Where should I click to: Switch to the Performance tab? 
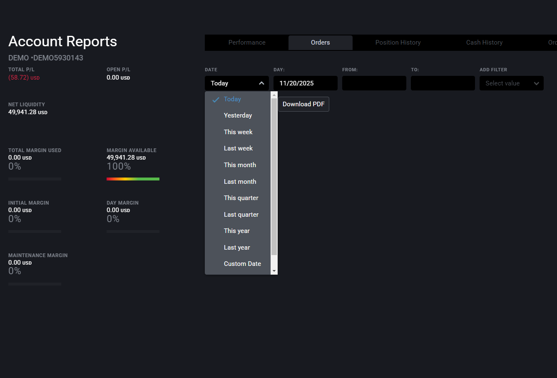(247, 43)
